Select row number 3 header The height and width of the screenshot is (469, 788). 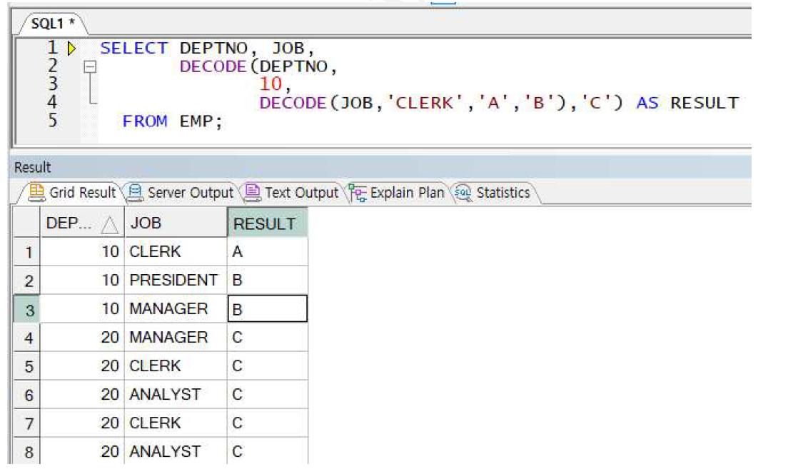26,308
